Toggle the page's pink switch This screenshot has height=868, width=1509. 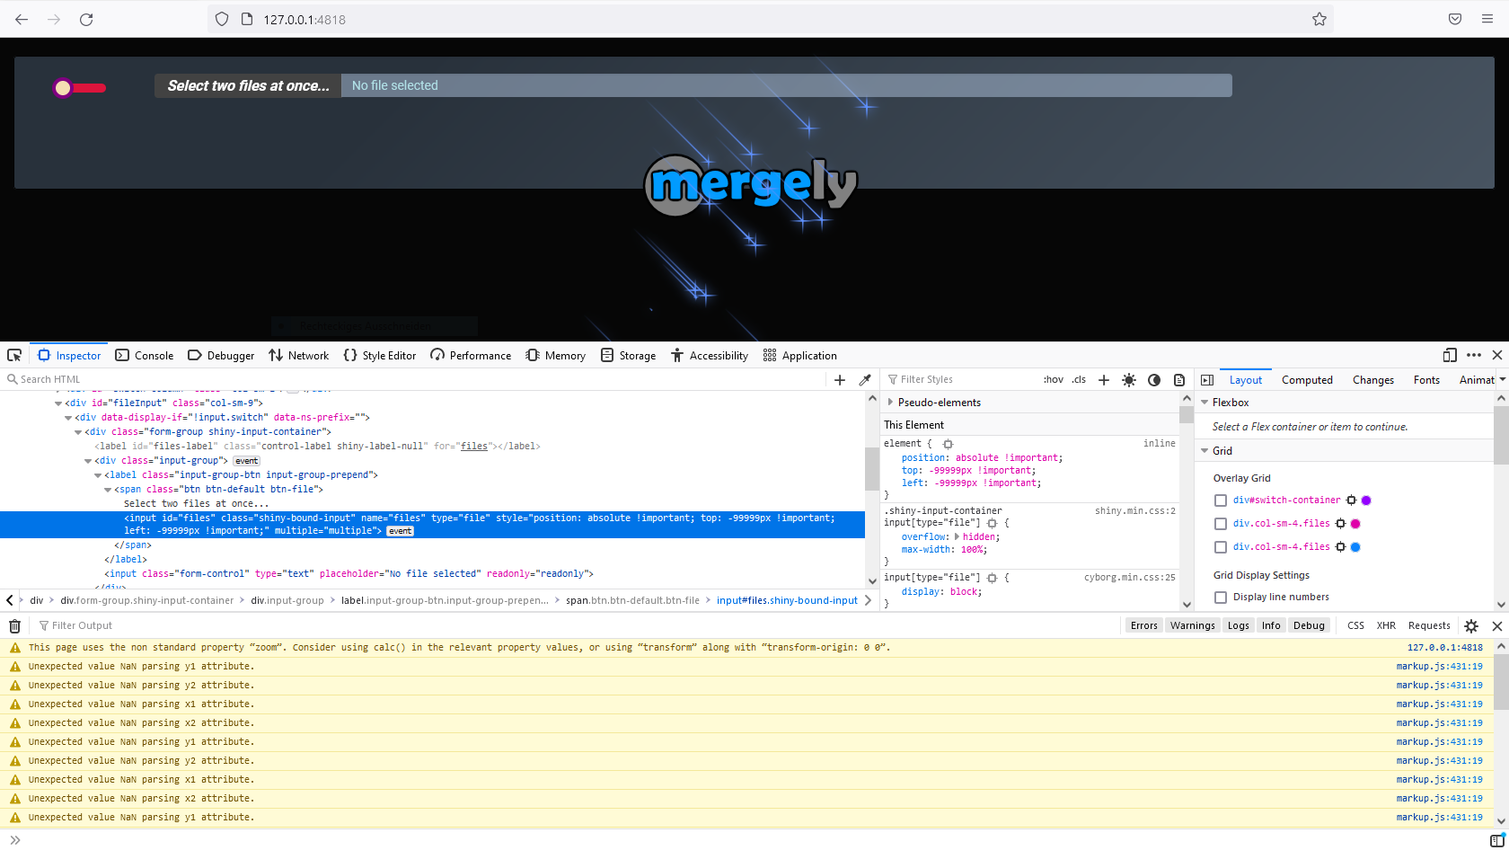[x=79, y=87]
